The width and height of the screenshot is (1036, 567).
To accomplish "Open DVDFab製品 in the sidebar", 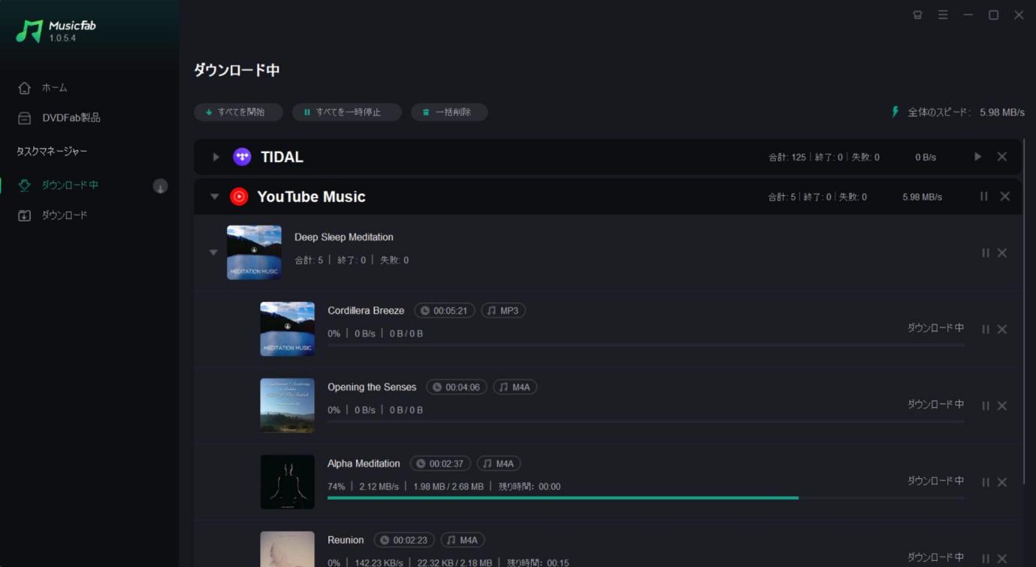I will [59, 118].
